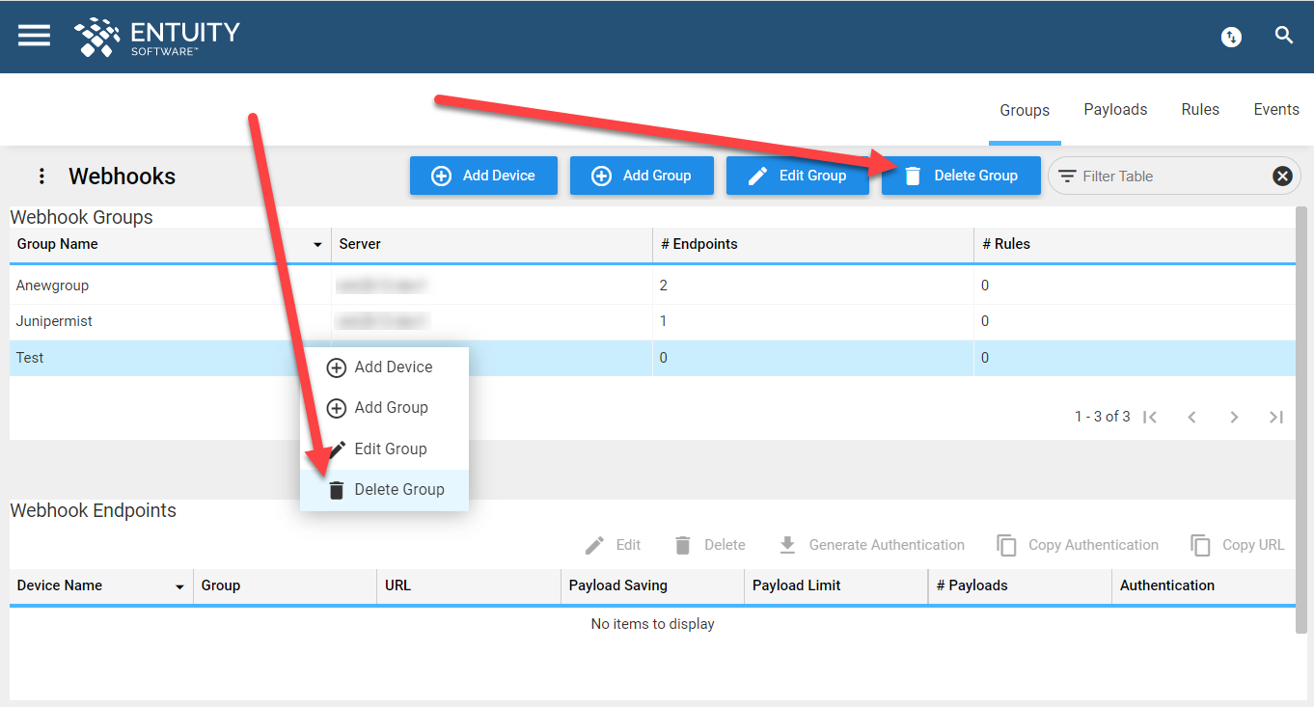Select the Test group row

coord(652,358)
